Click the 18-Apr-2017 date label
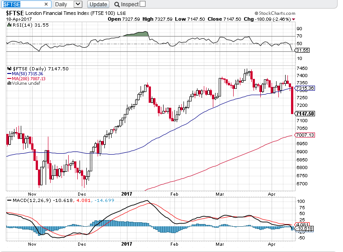The image size is (343, 252). (19, 19)
